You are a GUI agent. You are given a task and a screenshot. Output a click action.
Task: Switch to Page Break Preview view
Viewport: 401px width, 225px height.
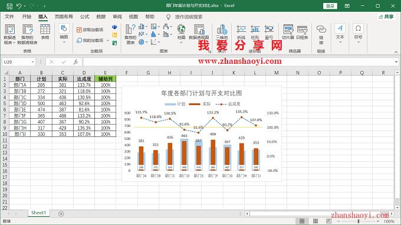click(x=328, y=221)
